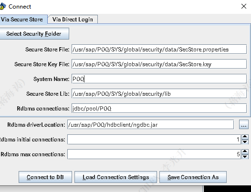Click Save Connection As button

[x=193, y=177]
